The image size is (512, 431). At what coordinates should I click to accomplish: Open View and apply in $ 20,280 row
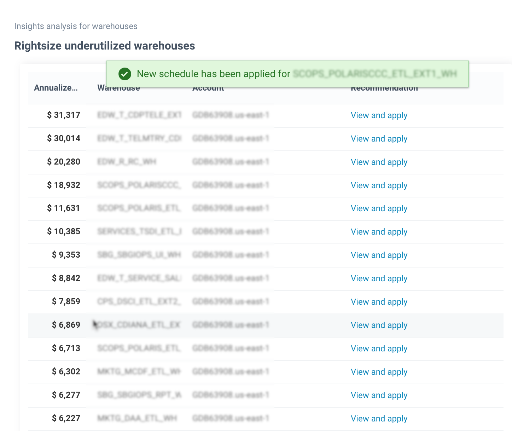[x=379, y=162]
